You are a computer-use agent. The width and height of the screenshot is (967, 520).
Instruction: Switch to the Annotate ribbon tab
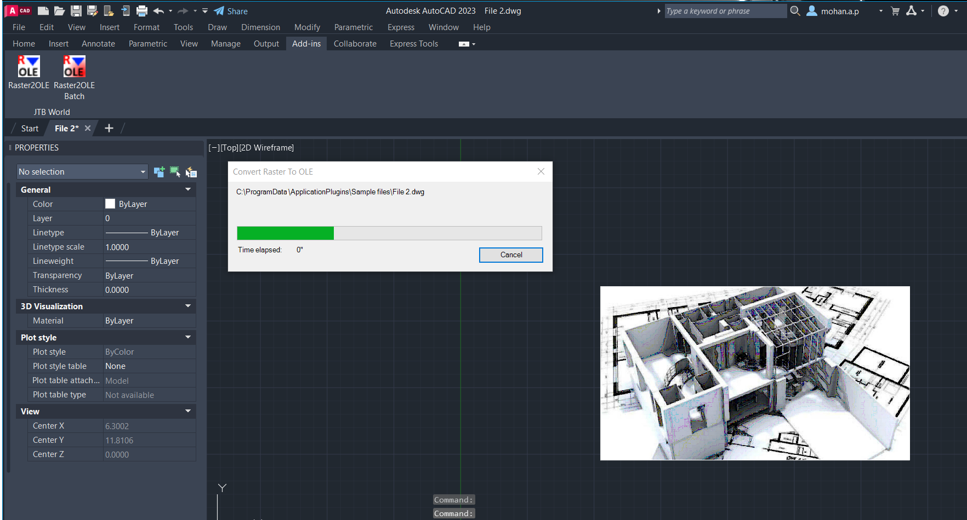(98, 44)
